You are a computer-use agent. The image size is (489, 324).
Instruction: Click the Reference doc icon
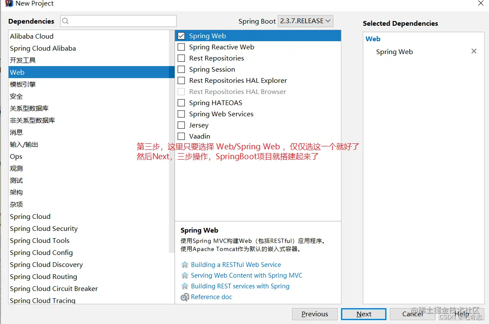point(184,297)
